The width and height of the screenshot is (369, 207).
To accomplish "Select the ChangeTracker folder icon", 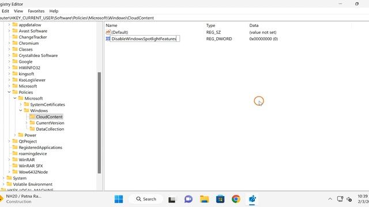I will (15, 37).
